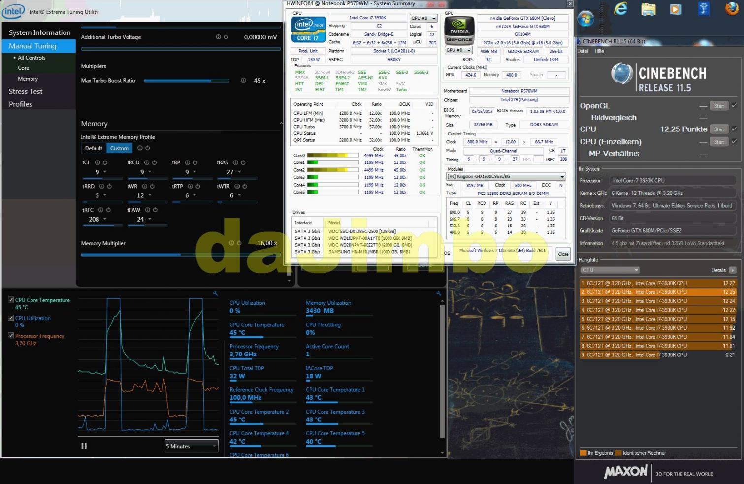This screenshot has height=484, width=744.
Task: Collapse the Memory section in XTU
Action: pyautogui.click(x=281, y=123)
